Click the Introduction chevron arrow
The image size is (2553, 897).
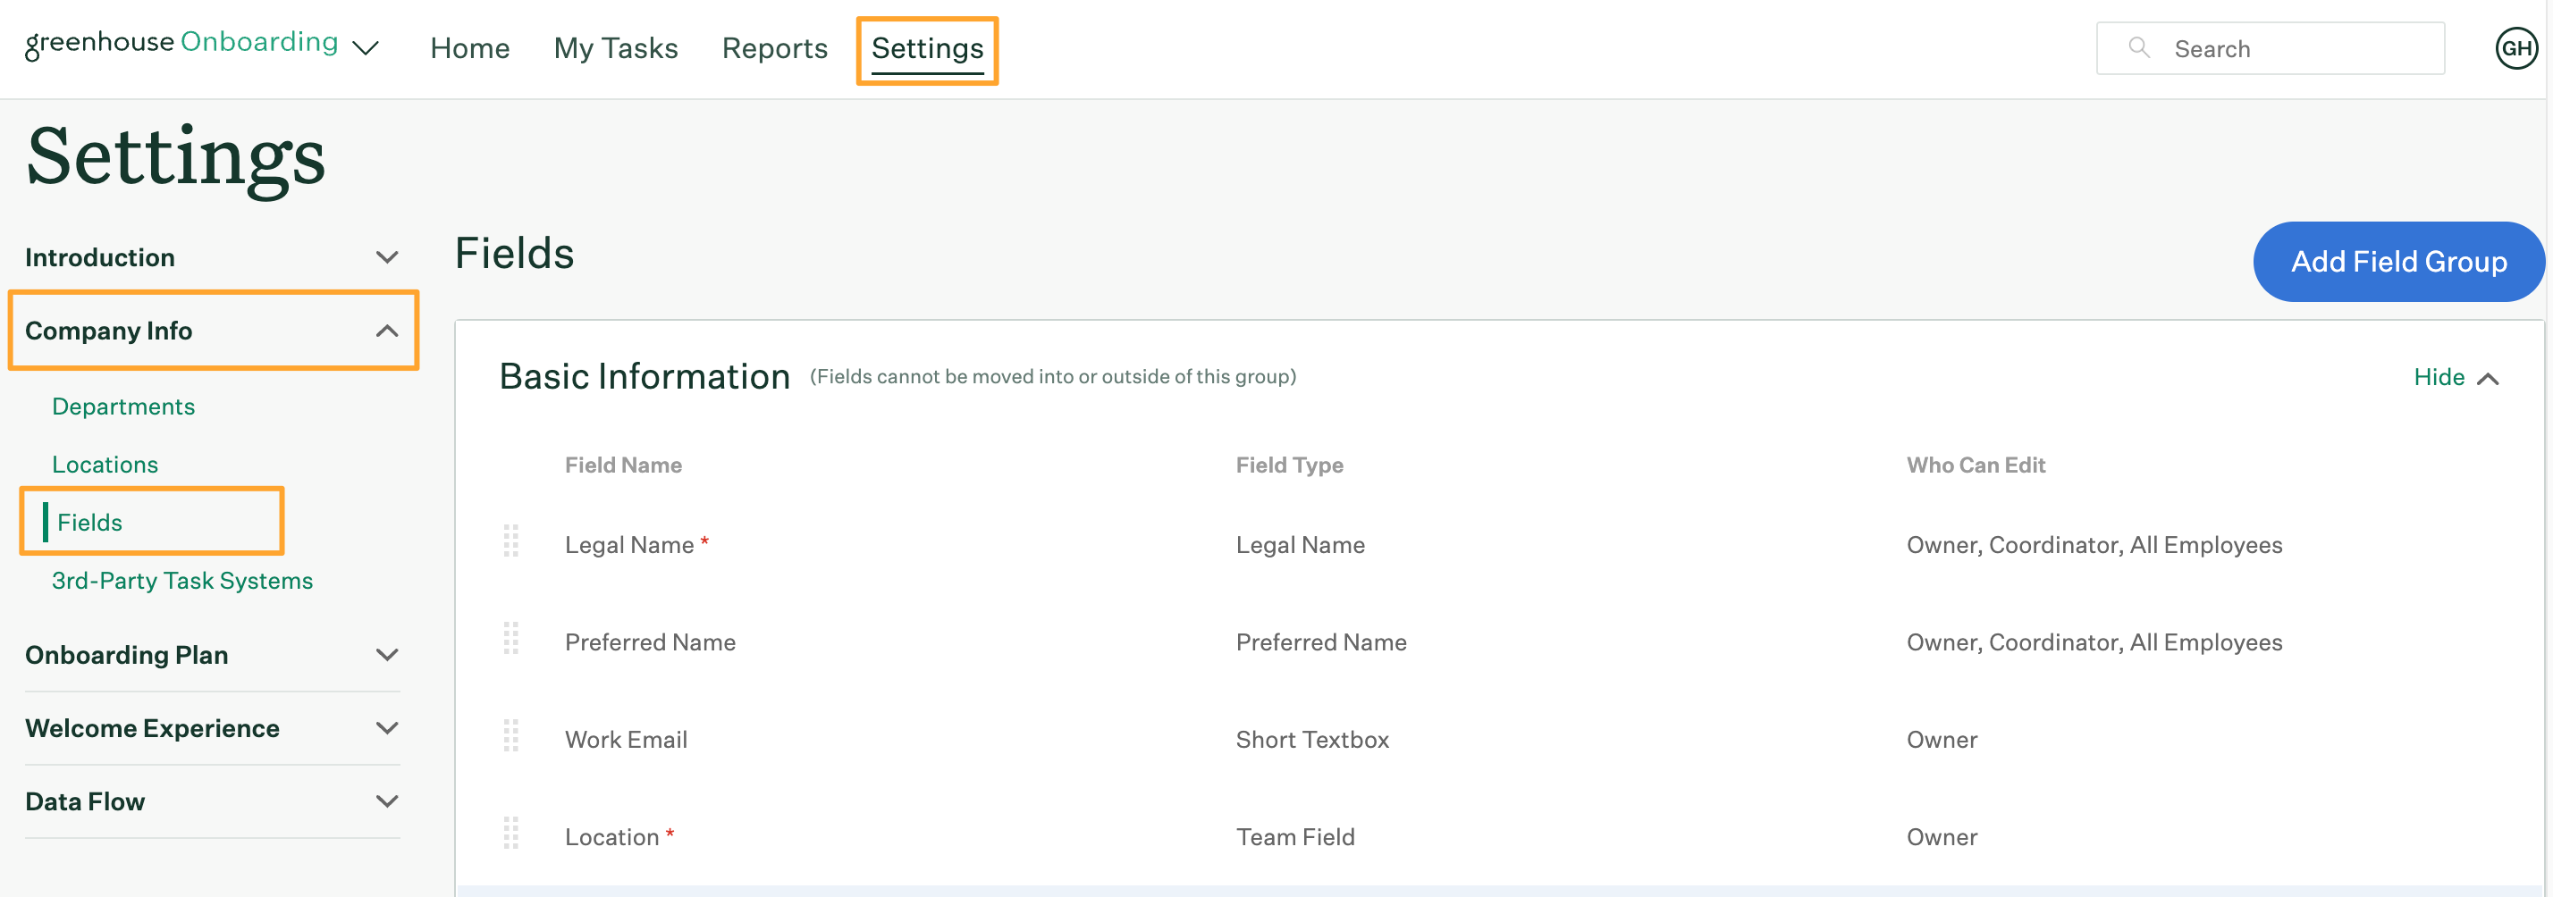388,257
